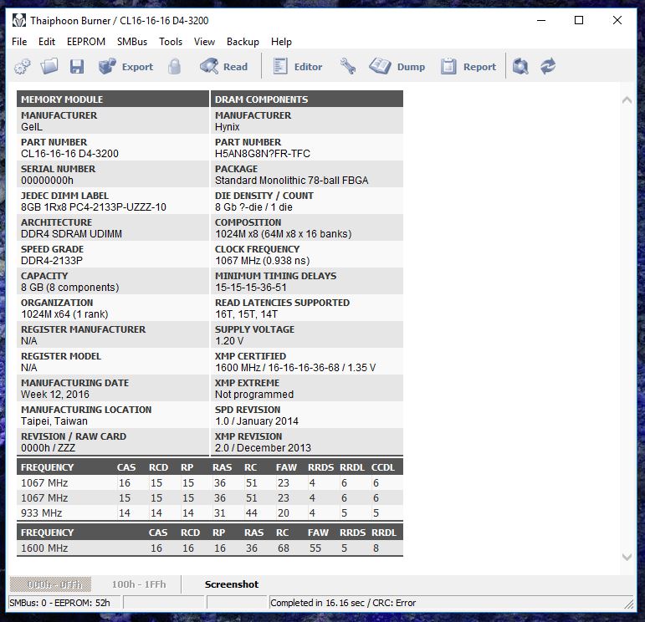Image resolution: width=645 pixels, height=622 pixels.
Task: Click the scroll up arrow in report pane
Action: (x=627, y=99)
